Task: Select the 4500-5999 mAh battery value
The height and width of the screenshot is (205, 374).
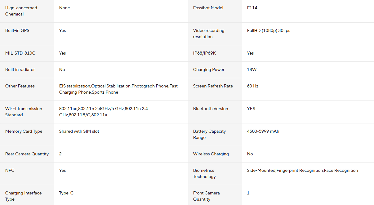Action: pyautogui.click(x=263, y=131)
